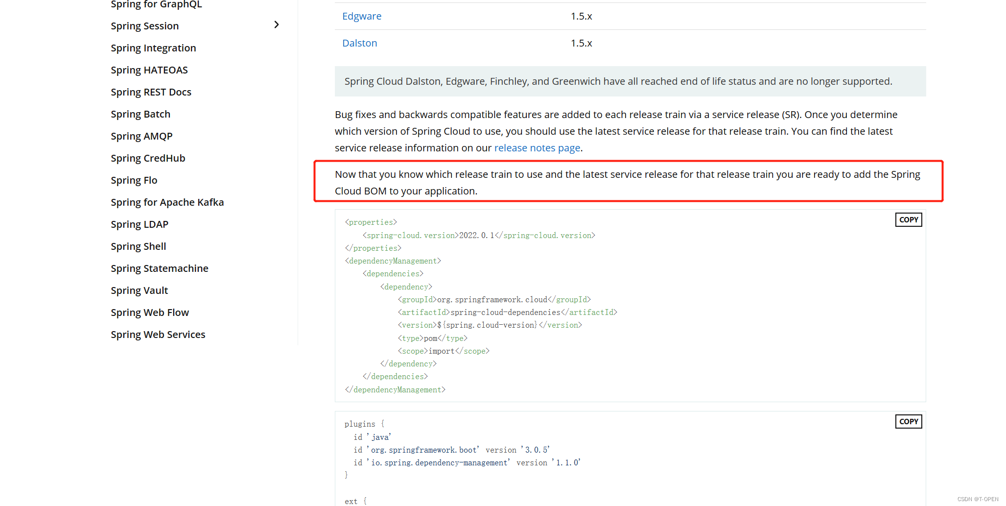This screenshot has height=506, width=1006.
Task: Click the id 'java' plugin line
Action: [x=372, y=437]
